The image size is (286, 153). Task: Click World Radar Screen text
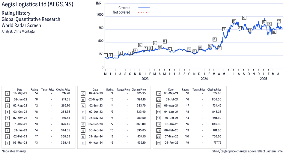tap(21, 25)
